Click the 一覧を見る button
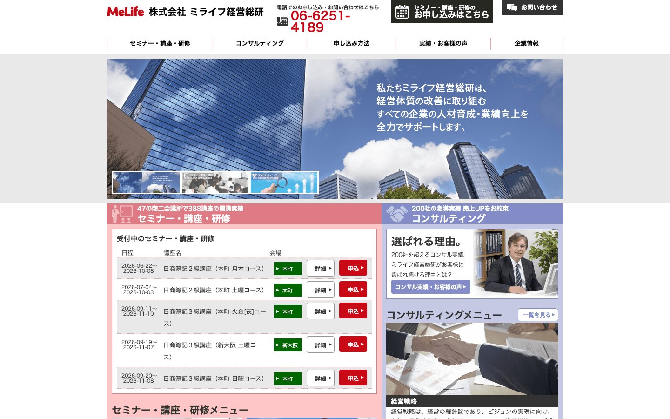Image resolution: width=670 pixels, height=419 pixels. click(x=538, y=315)
